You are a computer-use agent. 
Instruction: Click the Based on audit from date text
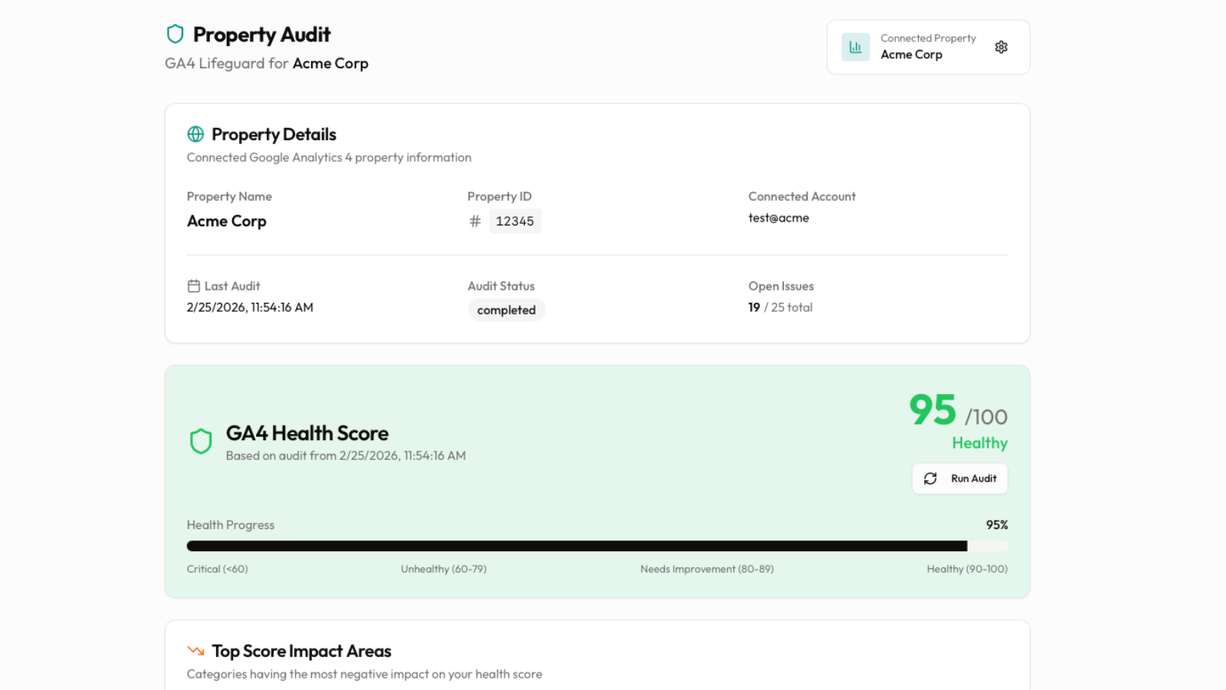(x=346, y=455)
